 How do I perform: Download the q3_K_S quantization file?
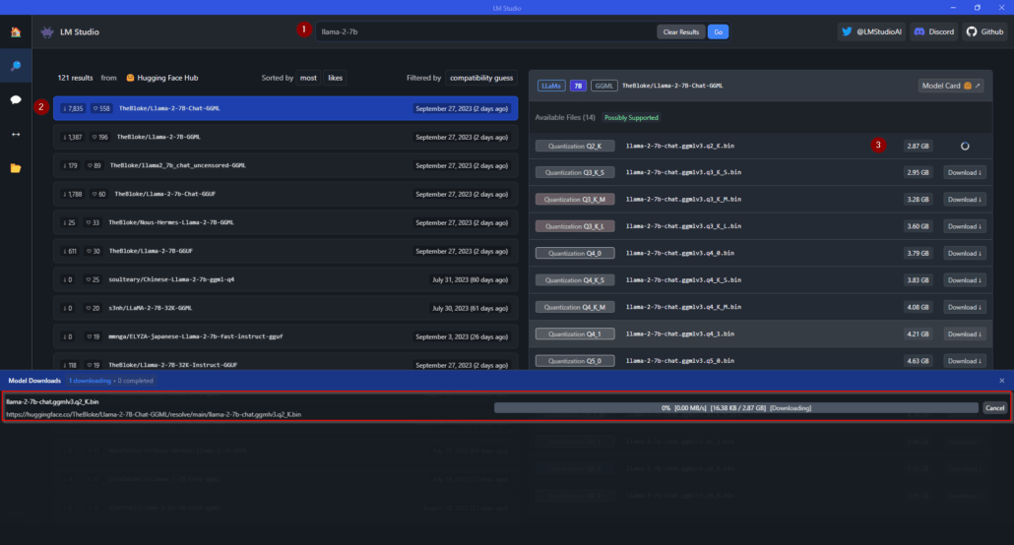coord(961,172)
